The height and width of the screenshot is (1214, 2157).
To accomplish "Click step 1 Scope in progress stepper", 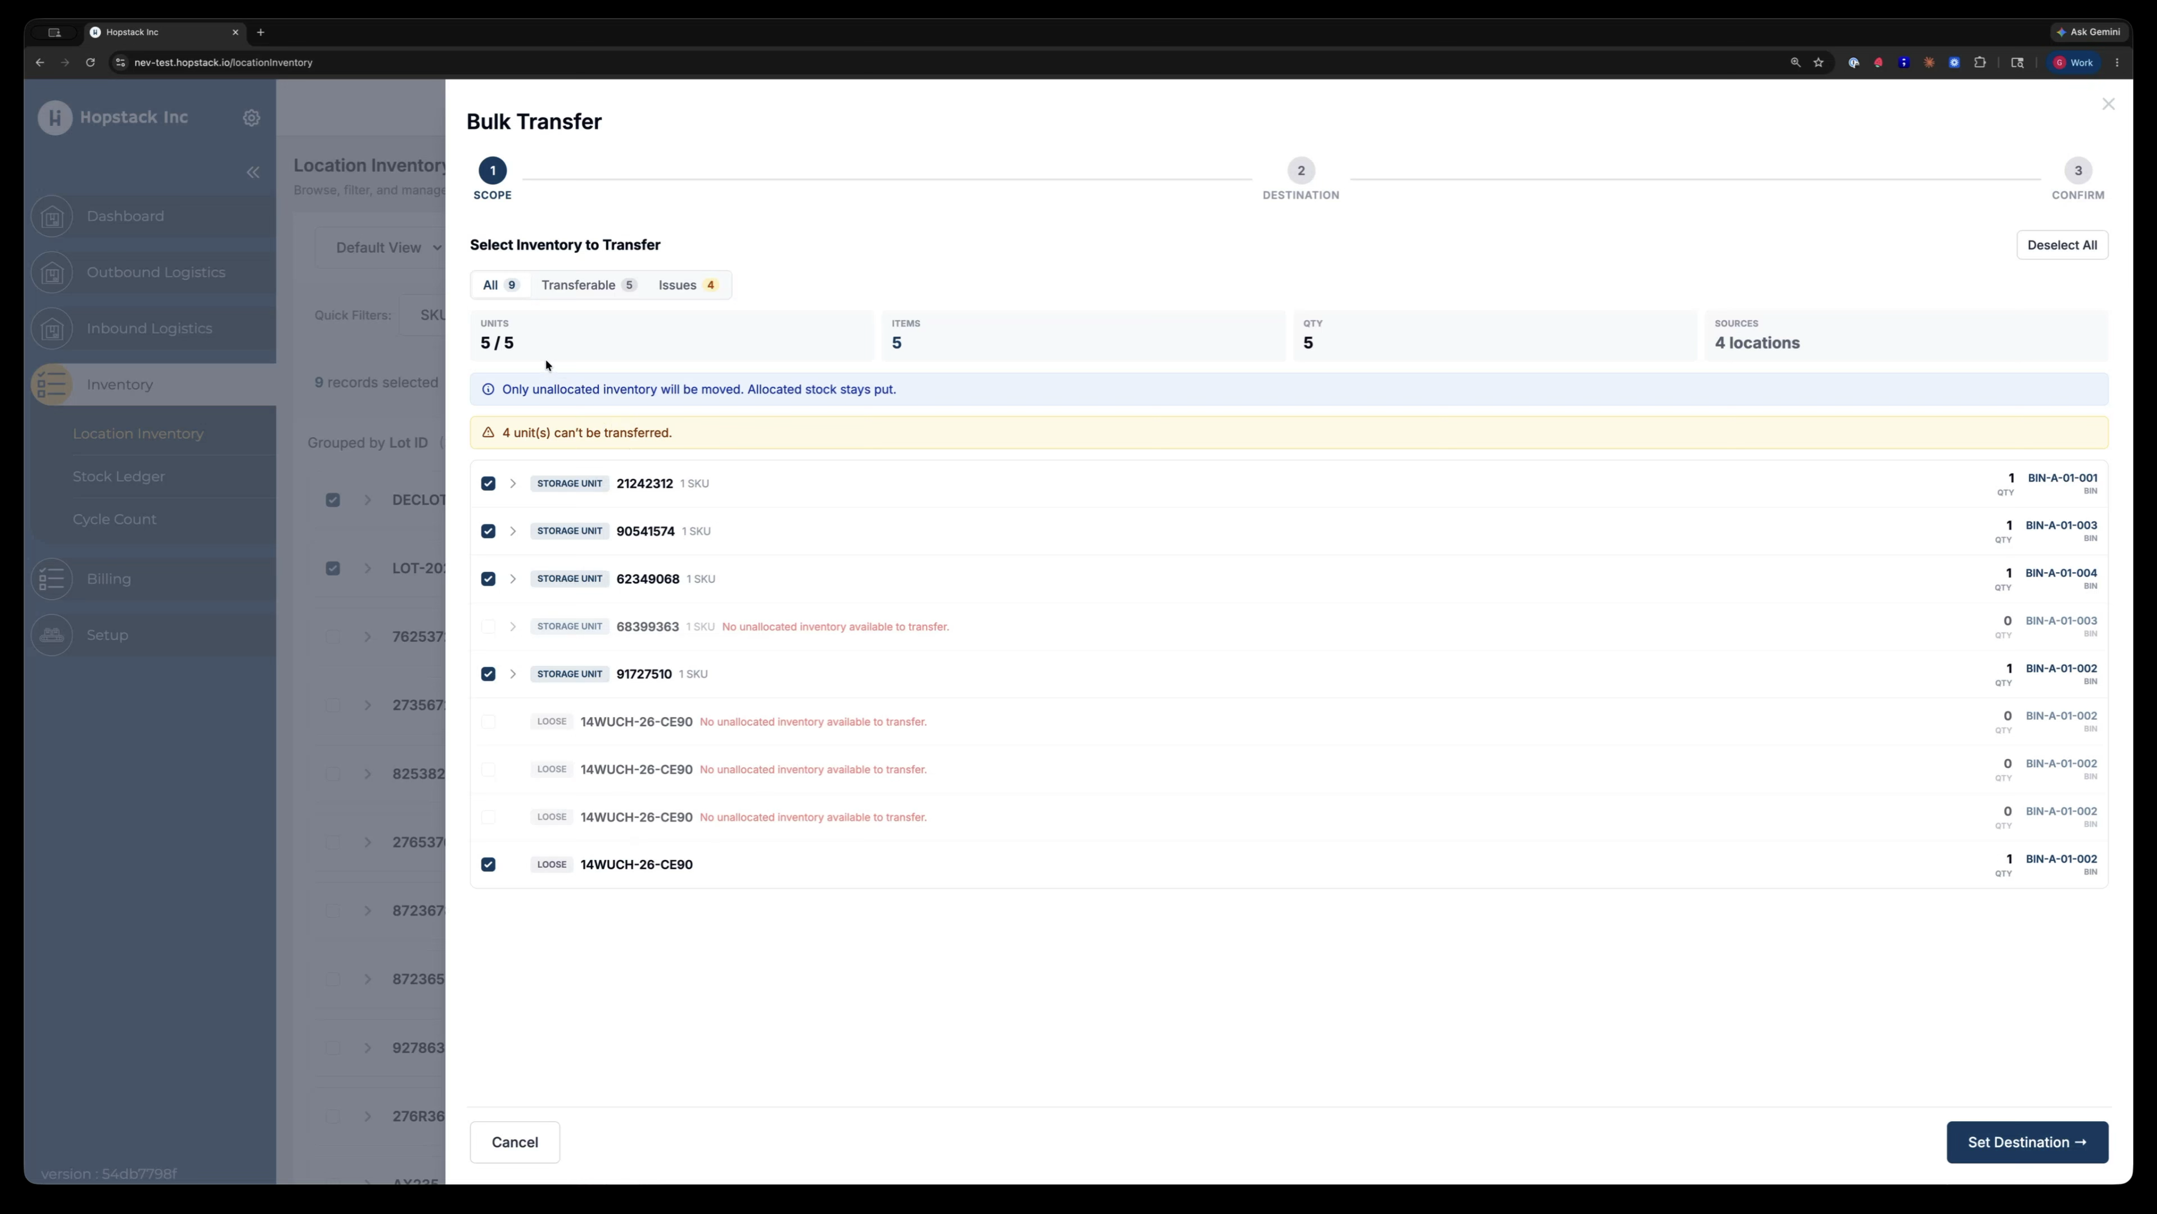I will (x=493, y=179).
